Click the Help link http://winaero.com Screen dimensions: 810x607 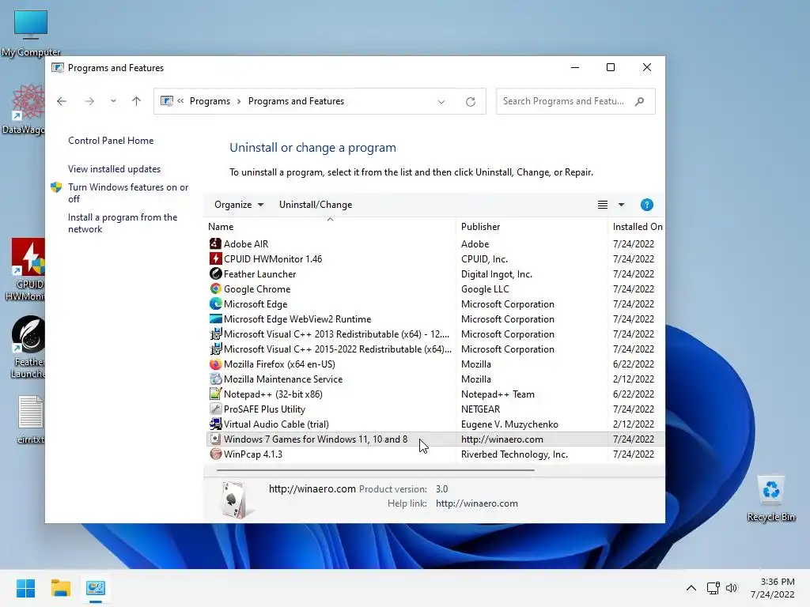pyautogui.click(x=477, y=503)
